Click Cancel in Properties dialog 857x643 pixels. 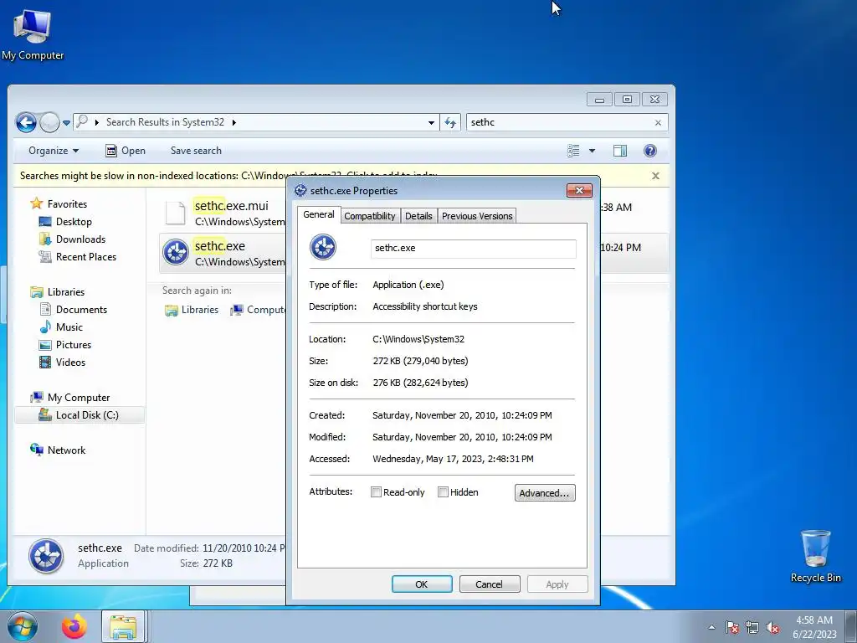point(489,584)
